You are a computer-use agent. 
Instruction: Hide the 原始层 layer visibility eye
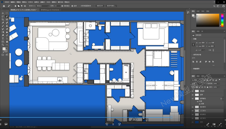click(193, 91)
